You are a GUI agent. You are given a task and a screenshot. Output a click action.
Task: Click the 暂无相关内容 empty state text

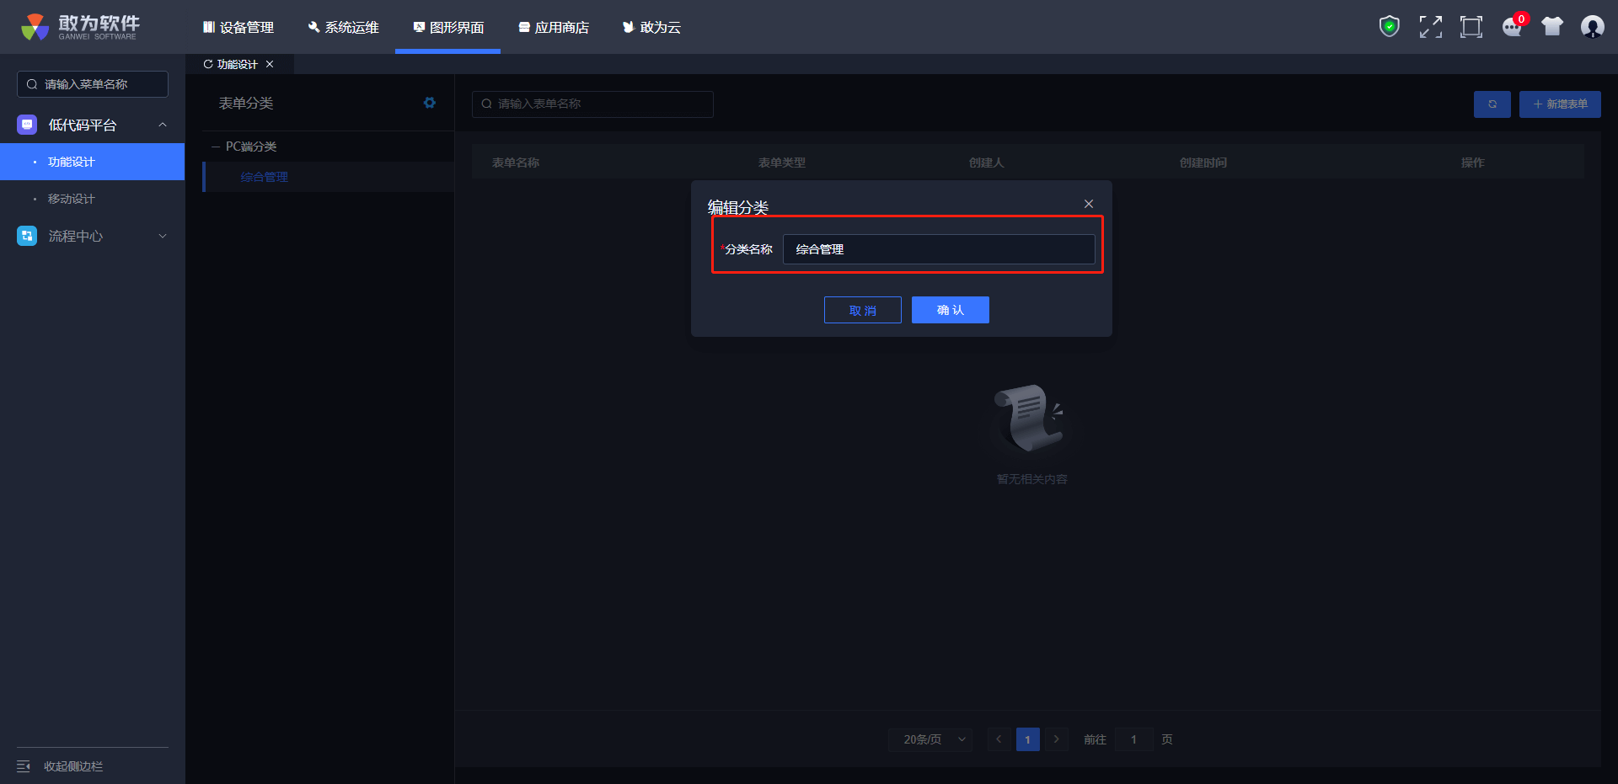(1032, 479)
